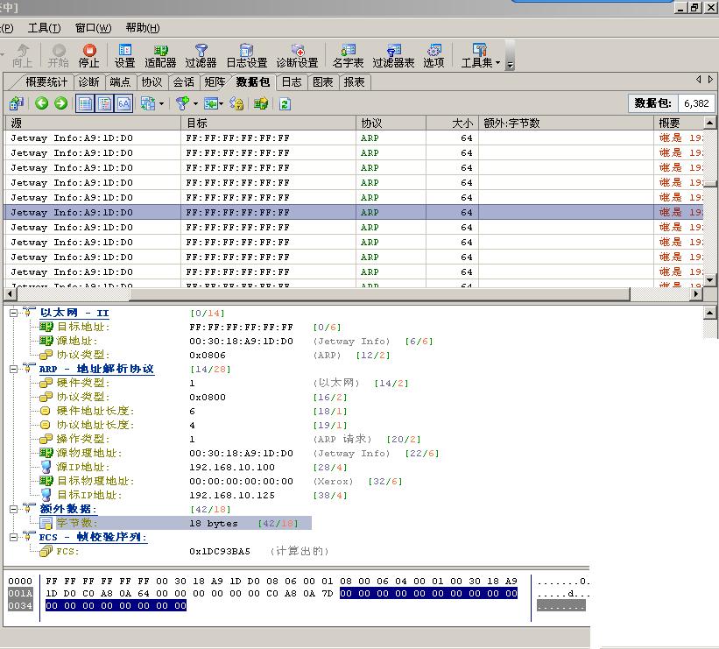Open 日志设置 (Log settings) toolbar icon
This screenshot has height=649, width=719.
point(246,52)
